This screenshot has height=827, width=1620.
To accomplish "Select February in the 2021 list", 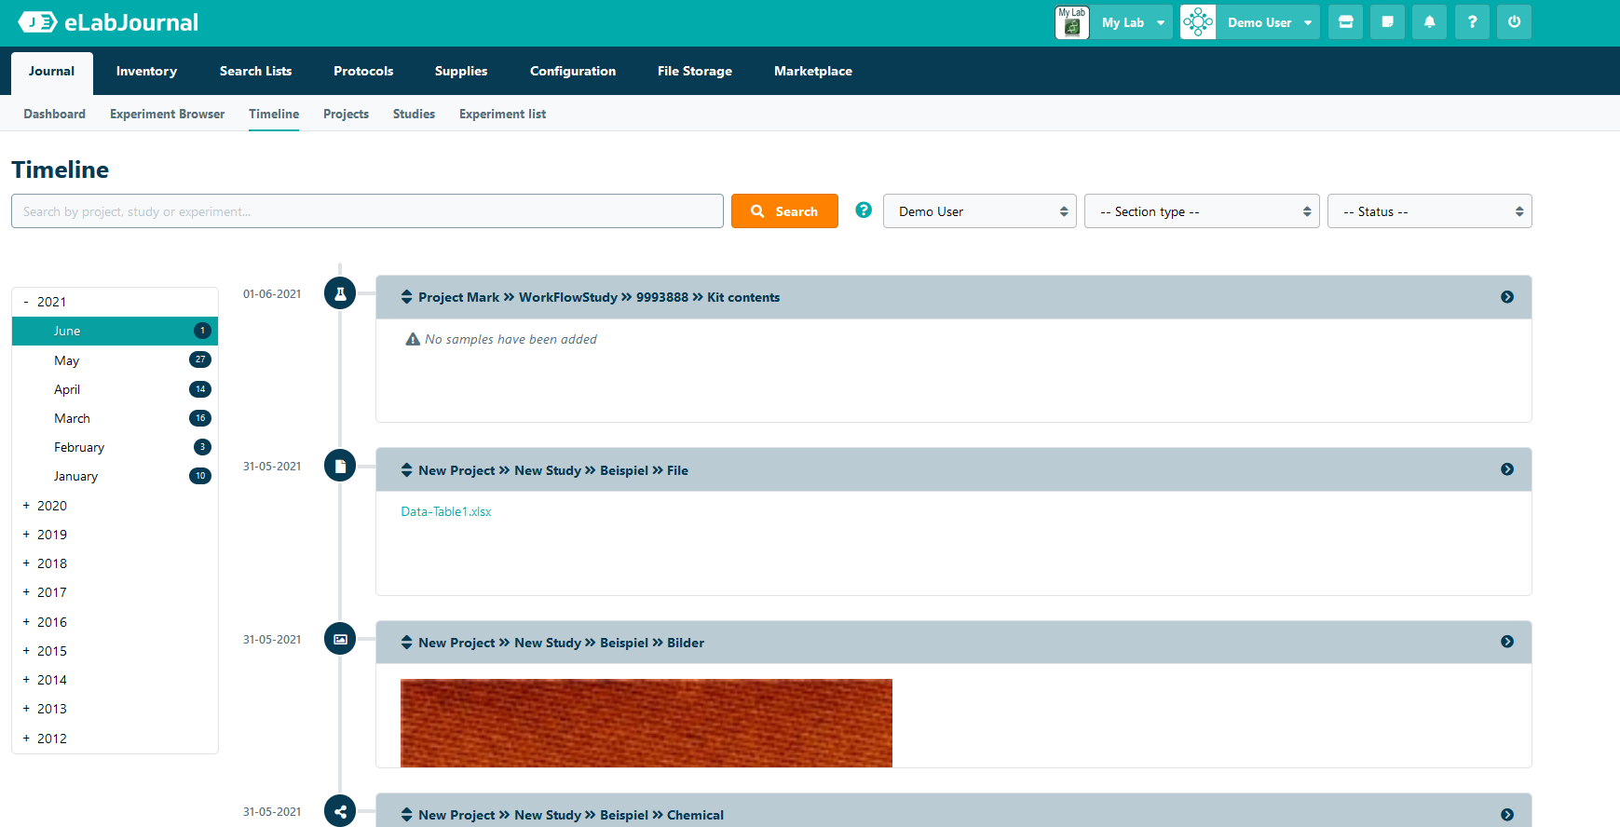I will (115, 447).
